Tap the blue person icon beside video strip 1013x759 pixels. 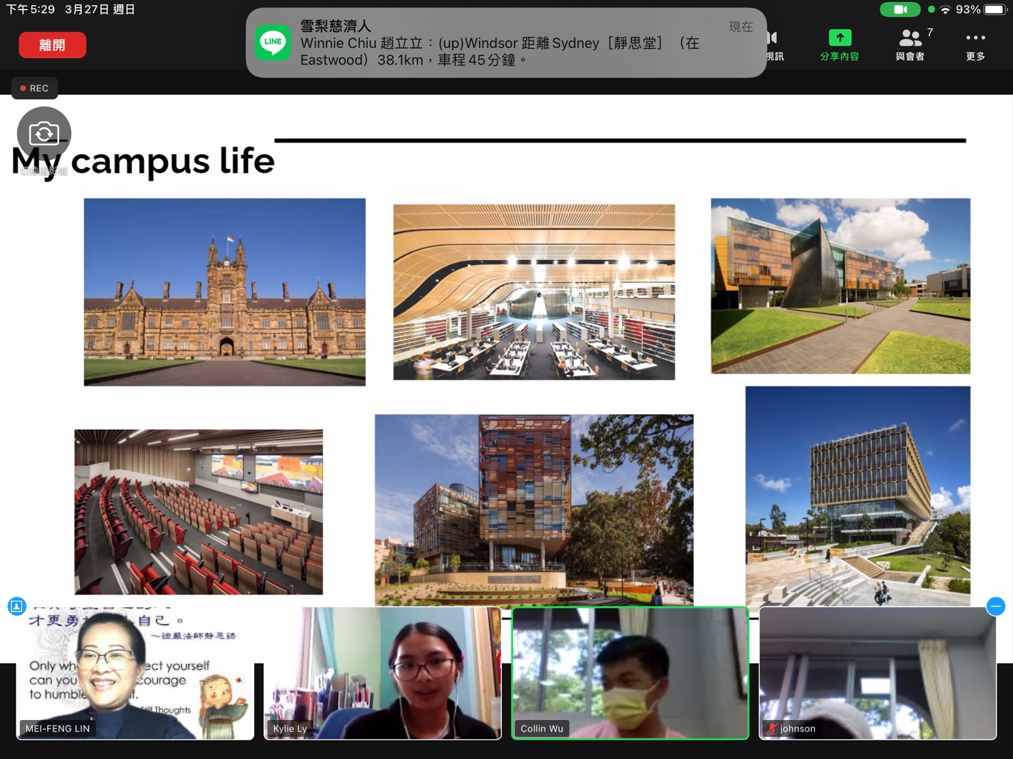point(17,606)
